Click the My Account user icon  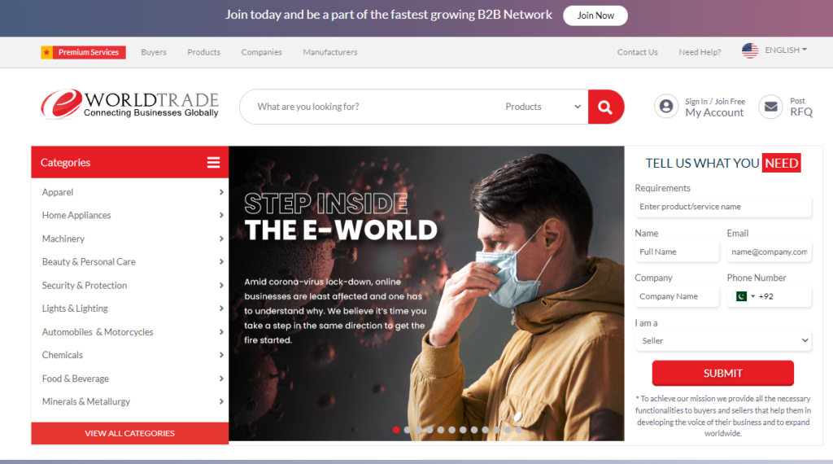(666, 107)
